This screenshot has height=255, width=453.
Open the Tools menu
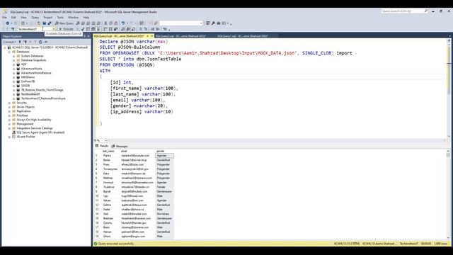60,17
